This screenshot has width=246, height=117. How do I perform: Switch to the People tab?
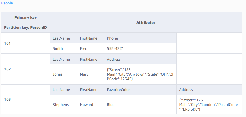[x=7, y=3]
